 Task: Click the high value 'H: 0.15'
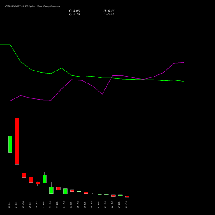click(x=109, y=11)
